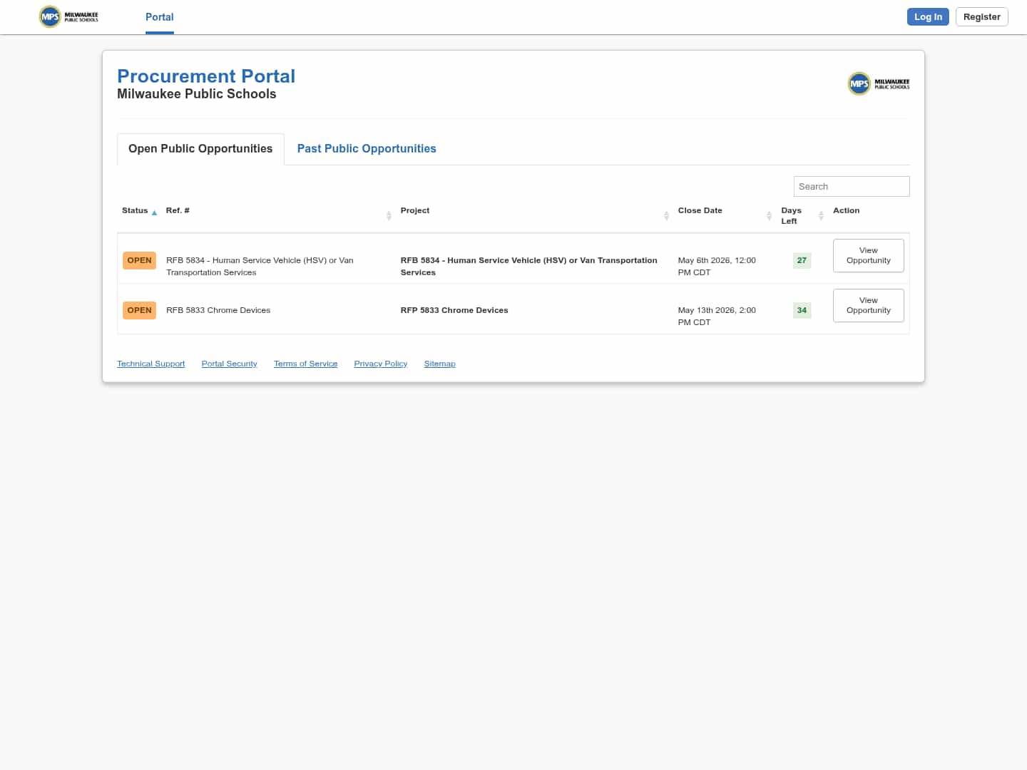1027x770 pixels.
Task: Sort table by Status column arrow
Action: point(154,212)
